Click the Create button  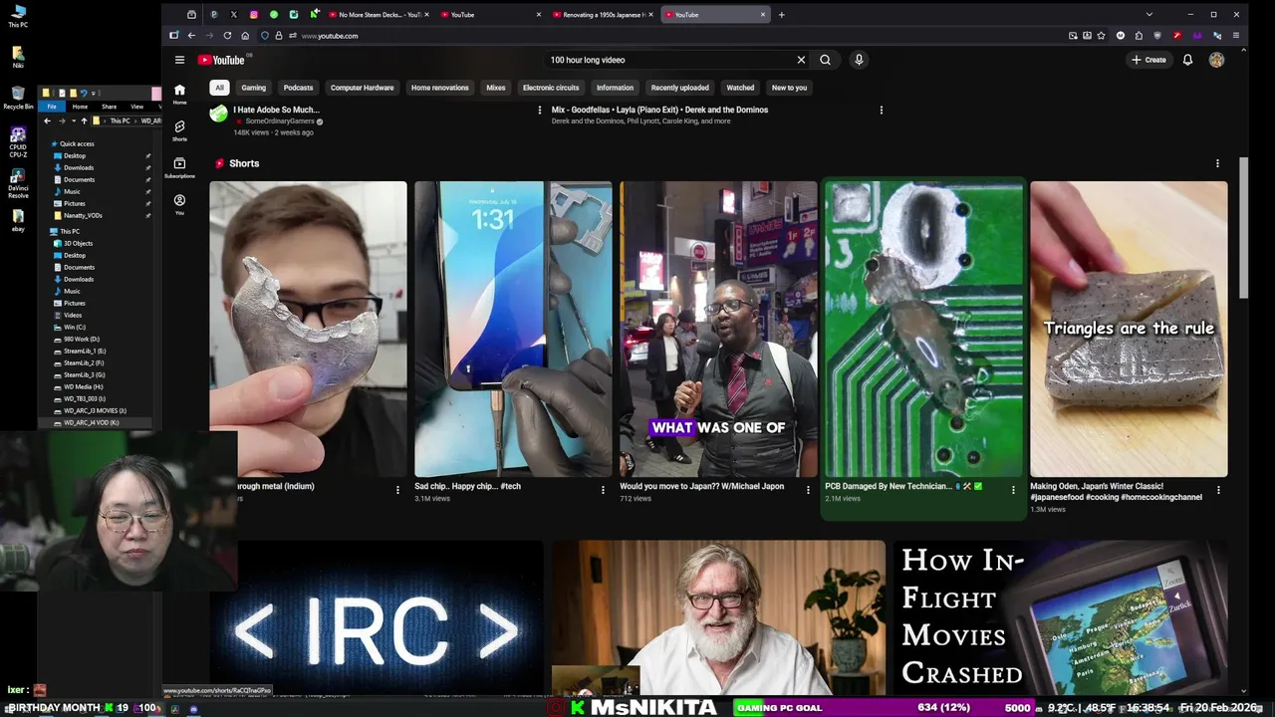(x=1148, y=60)
